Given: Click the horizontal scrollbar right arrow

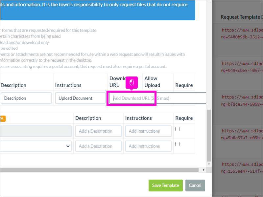Looking at the screenshot, I should pyautogui.click(x=203, y=170).
